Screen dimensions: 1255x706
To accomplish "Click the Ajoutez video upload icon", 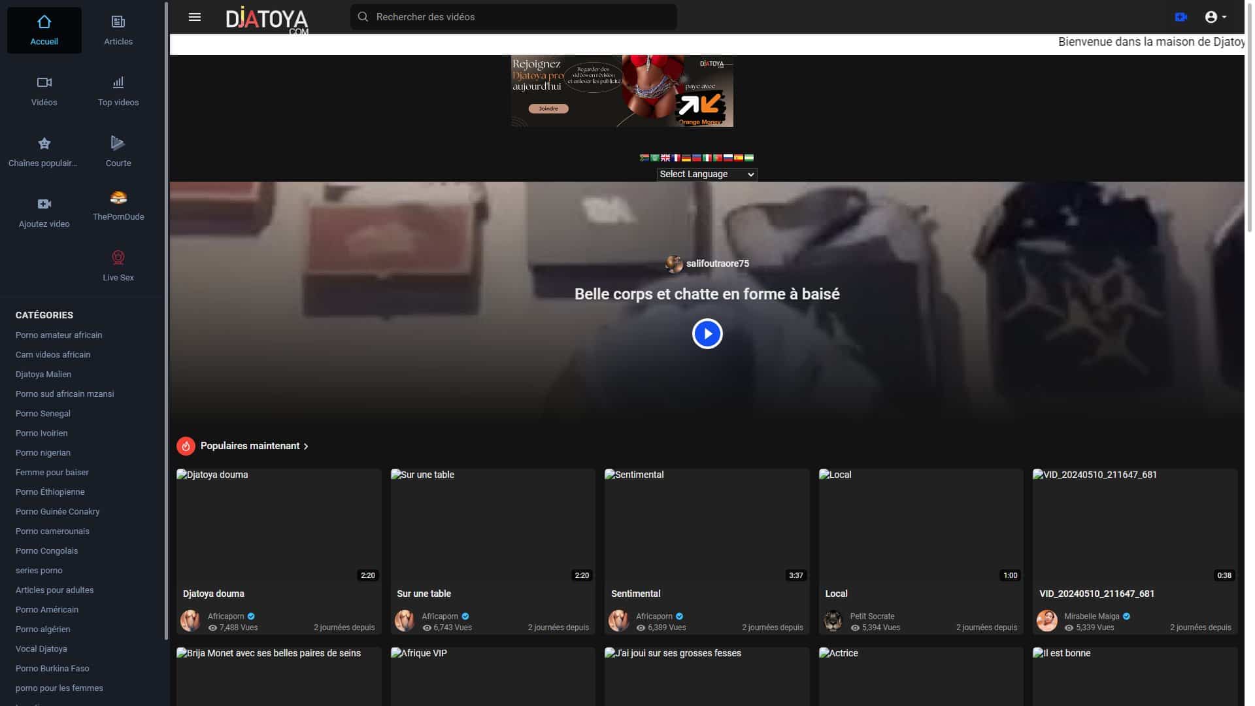I will point(44,203).
